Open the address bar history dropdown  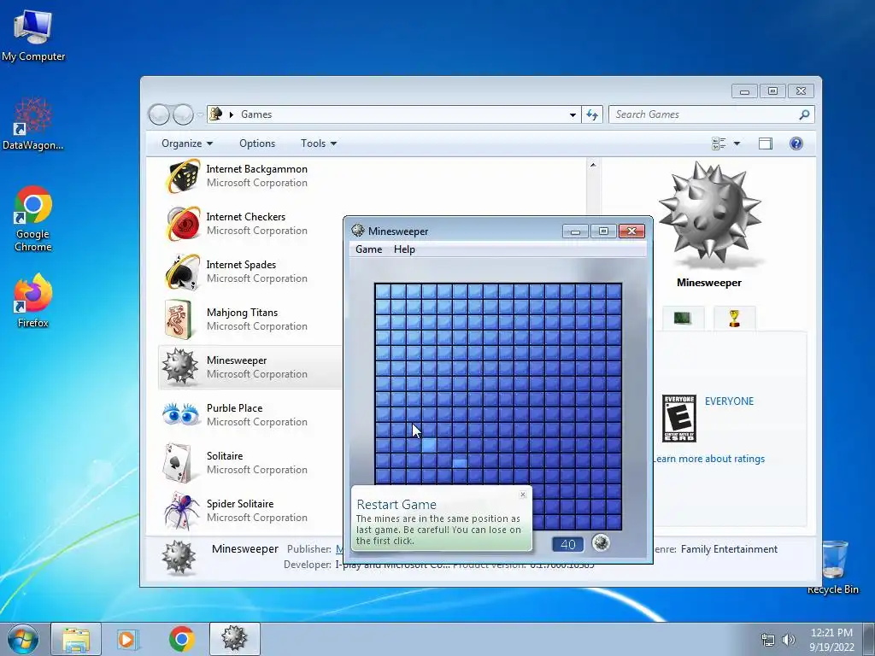click(573, 114)
